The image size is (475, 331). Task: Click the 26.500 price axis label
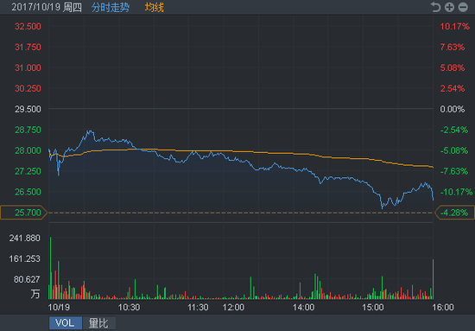coord(28,192)
